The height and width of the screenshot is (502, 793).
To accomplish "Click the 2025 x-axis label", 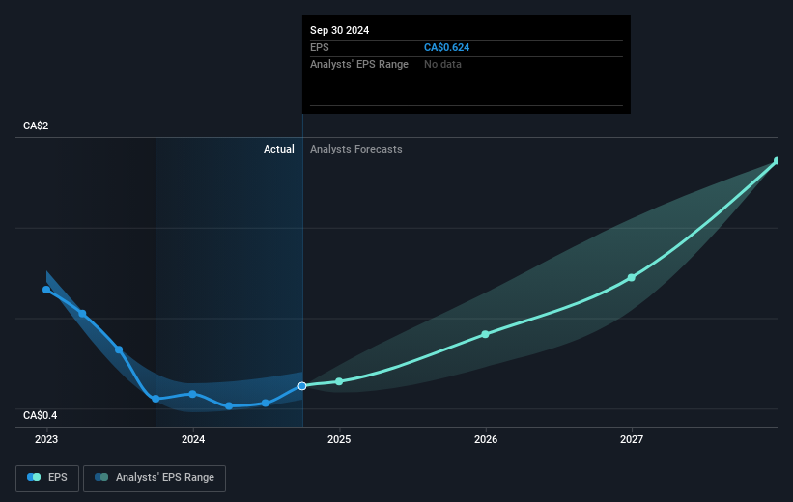I will 339,440.
